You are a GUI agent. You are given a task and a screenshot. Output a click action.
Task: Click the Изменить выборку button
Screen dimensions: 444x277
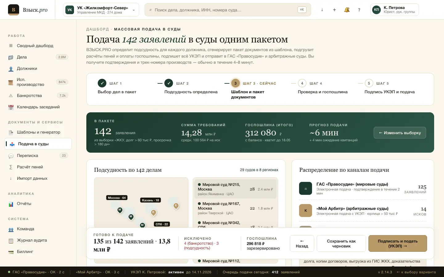click(400, 133)
